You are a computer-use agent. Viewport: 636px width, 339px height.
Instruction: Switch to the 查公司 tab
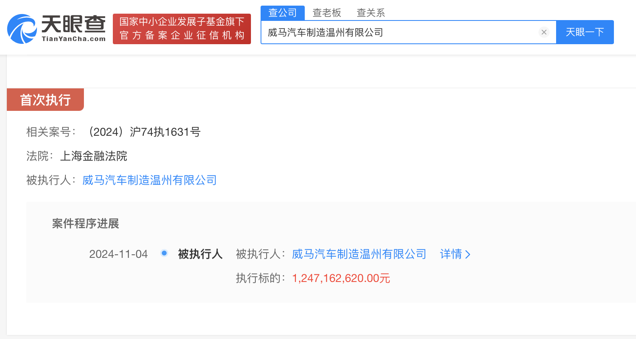click(283, 13)
